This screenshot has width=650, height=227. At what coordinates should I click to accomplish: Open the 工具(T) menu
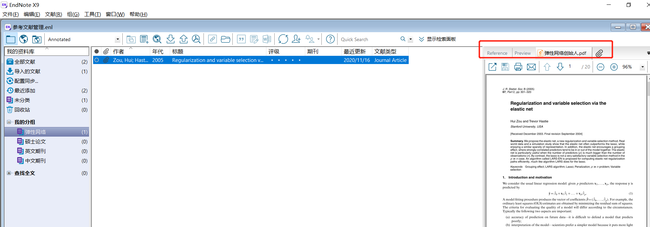point(93,14)
